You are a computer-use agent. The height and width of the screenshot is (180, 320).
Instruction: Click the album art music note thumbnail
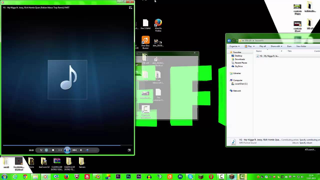pos(67,79)
